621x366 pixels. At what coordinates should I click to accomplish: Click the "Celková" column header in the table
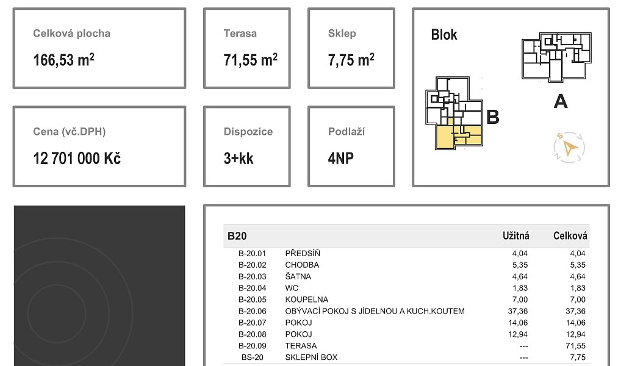(x=570, y=236)
